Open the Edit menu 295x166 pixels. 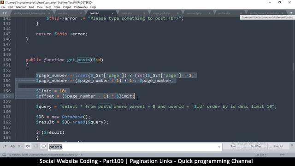click(11, 7)
